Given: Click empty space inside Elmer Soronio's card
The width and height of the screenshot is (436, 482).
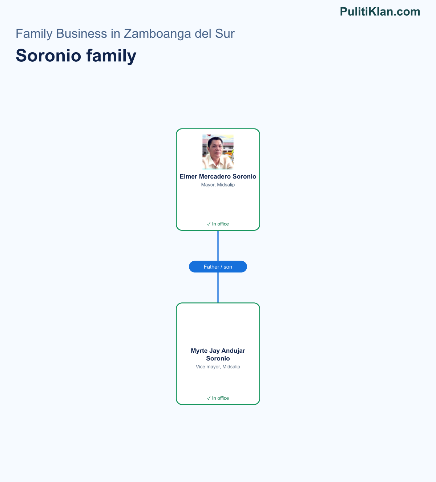Looking at the screenshot, I should [x=218, y=205].
